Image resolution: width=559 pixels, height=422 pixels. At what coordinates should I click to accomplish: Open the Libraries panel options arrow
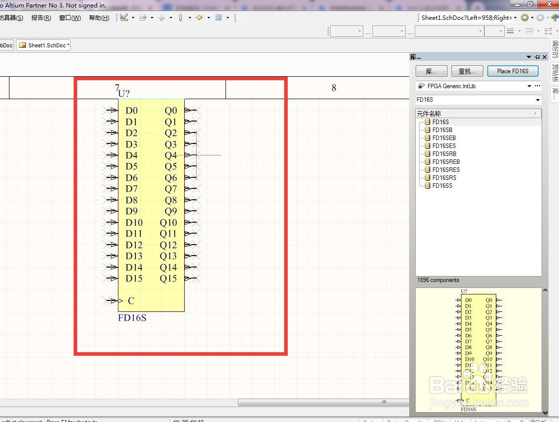pyautogui.click(x=529, y=57)
